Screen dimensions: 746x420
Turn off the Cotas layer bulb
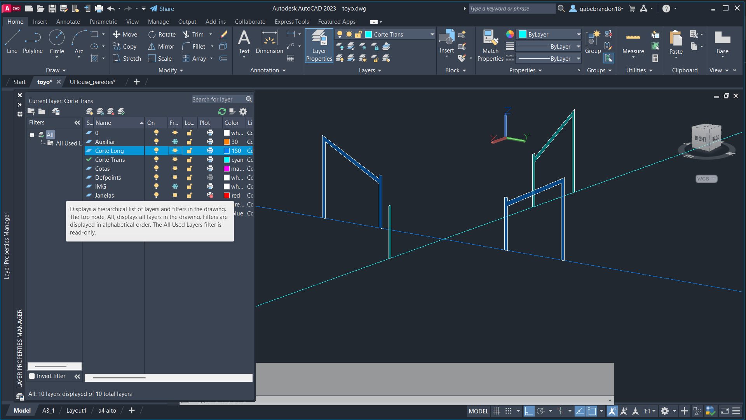tap(156, 169)
